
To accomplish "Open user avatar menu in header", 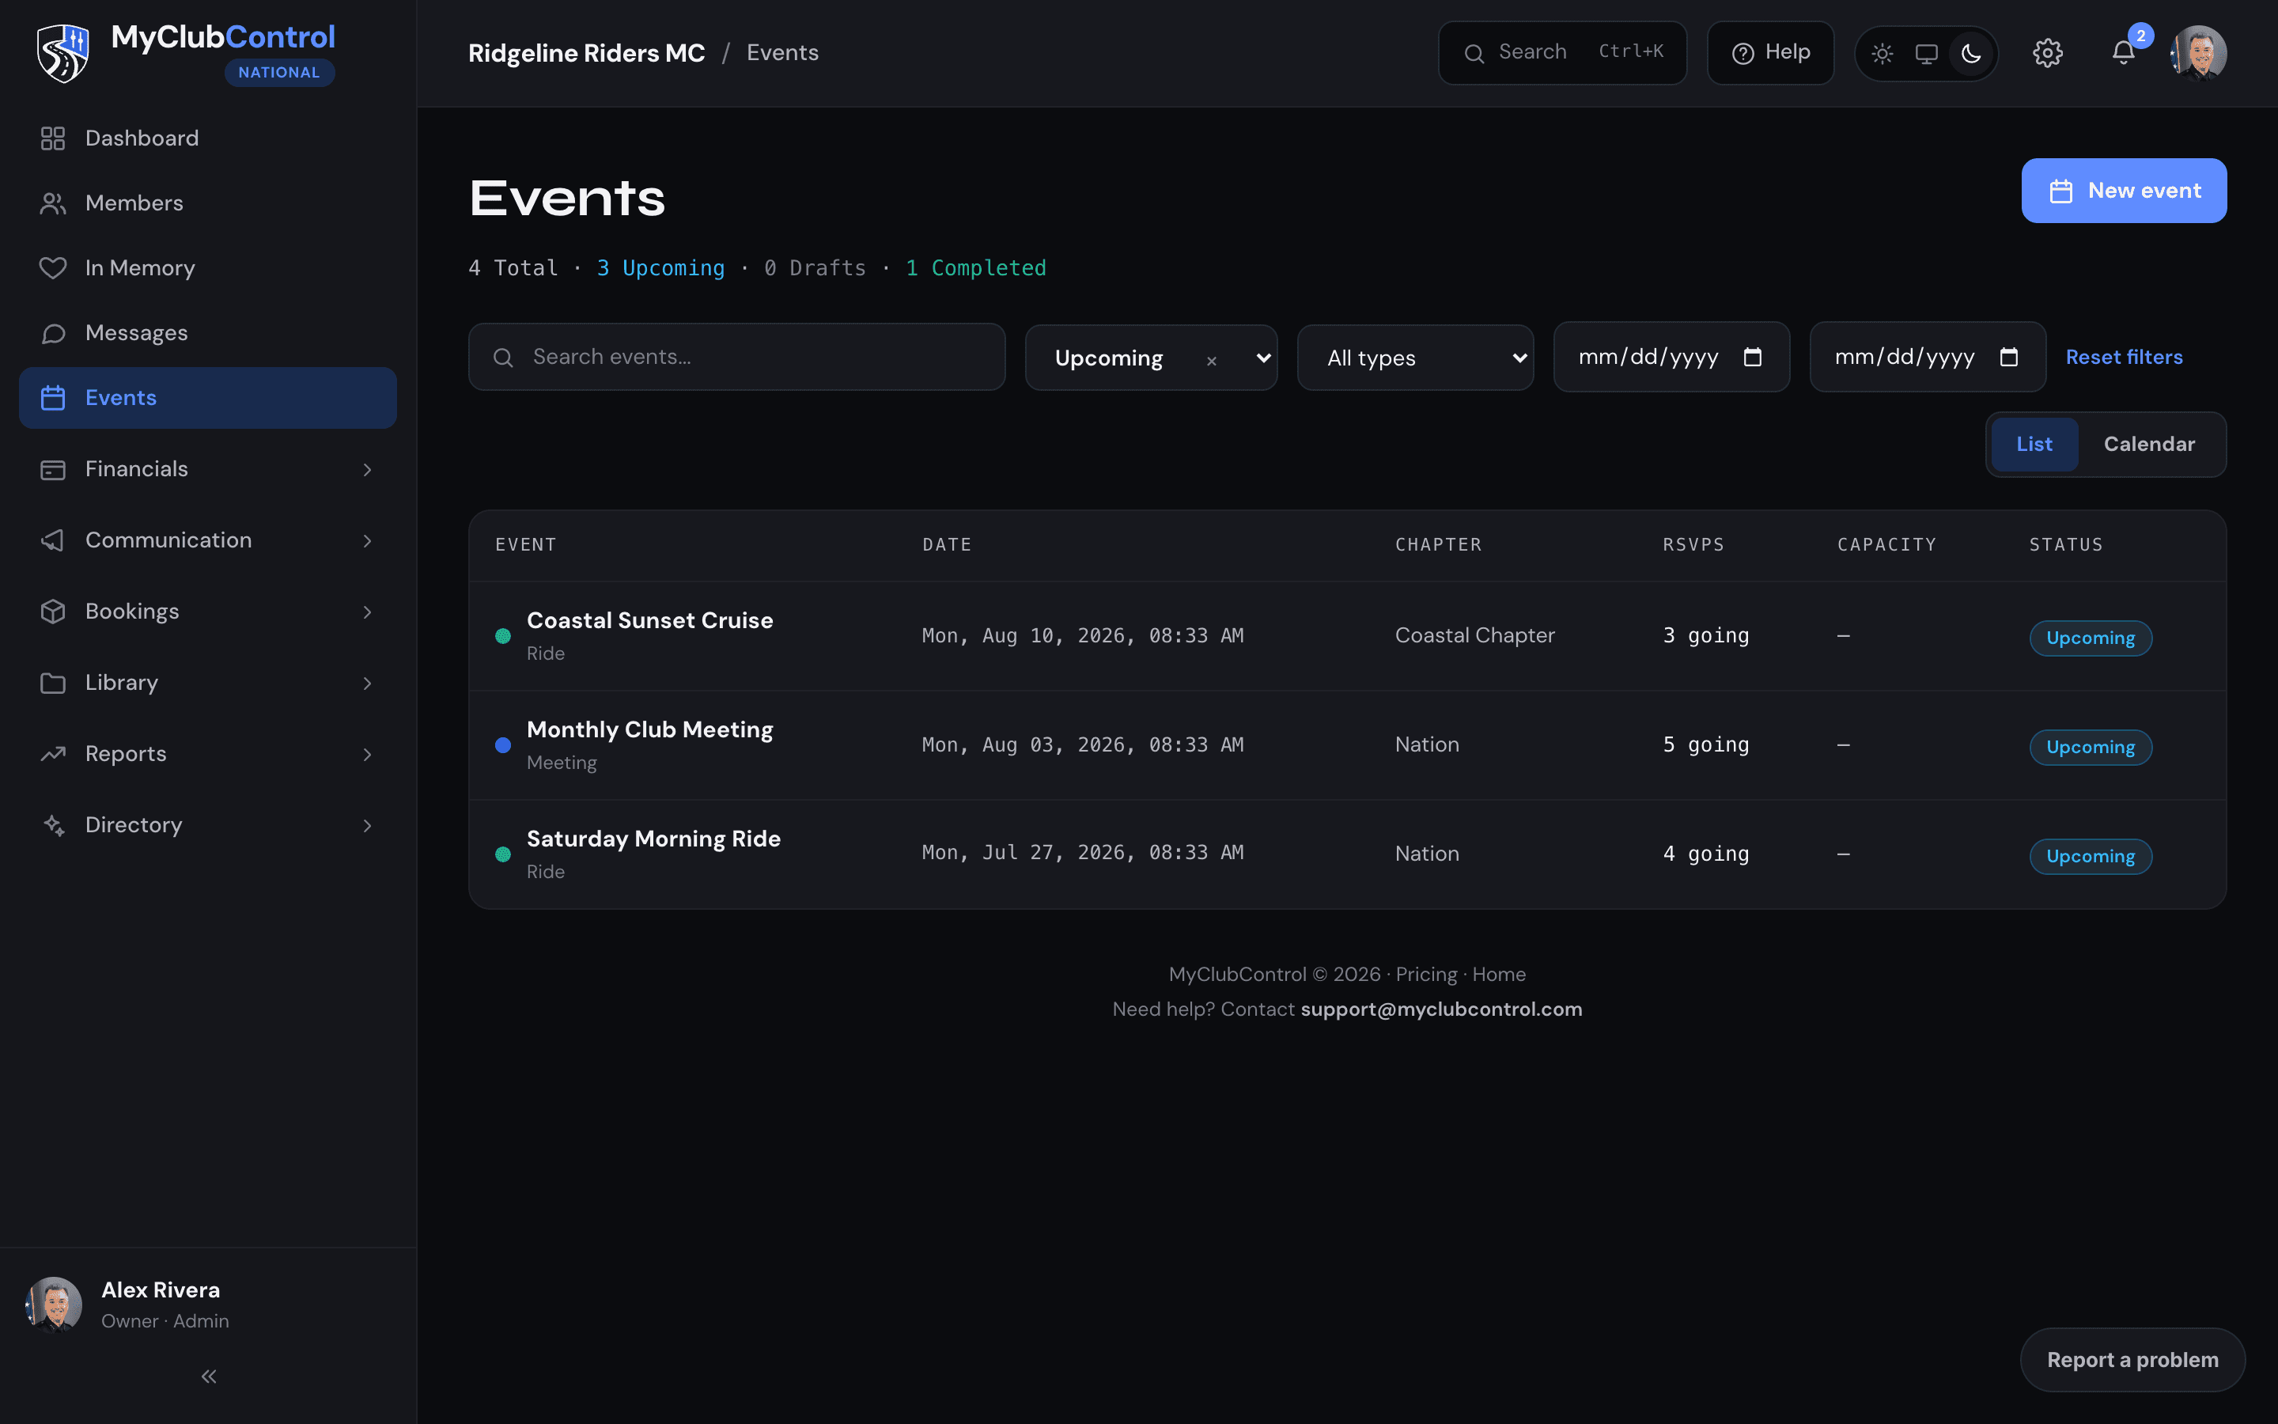I will tap(2198, 53).
